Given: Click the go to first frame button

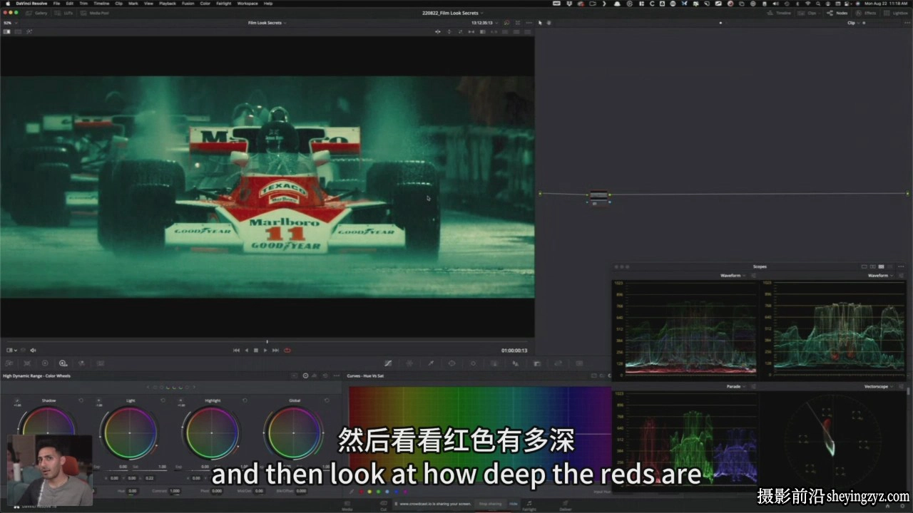Looking at the screenshot, I should point(237,350).
